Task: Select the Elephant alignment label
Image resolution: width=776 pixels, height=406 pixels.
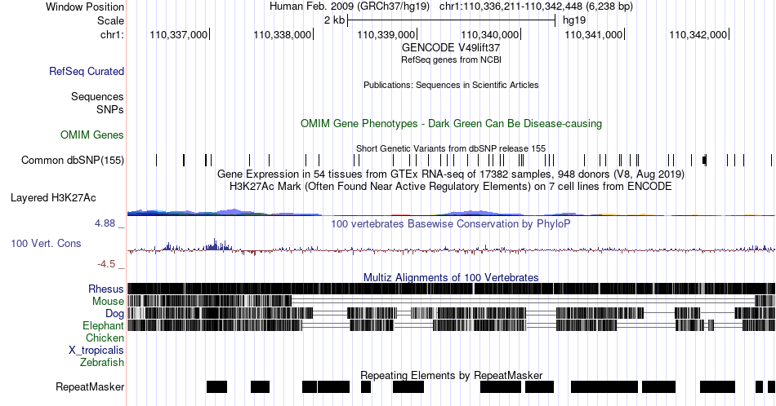Action: click(x=104, y=326)
